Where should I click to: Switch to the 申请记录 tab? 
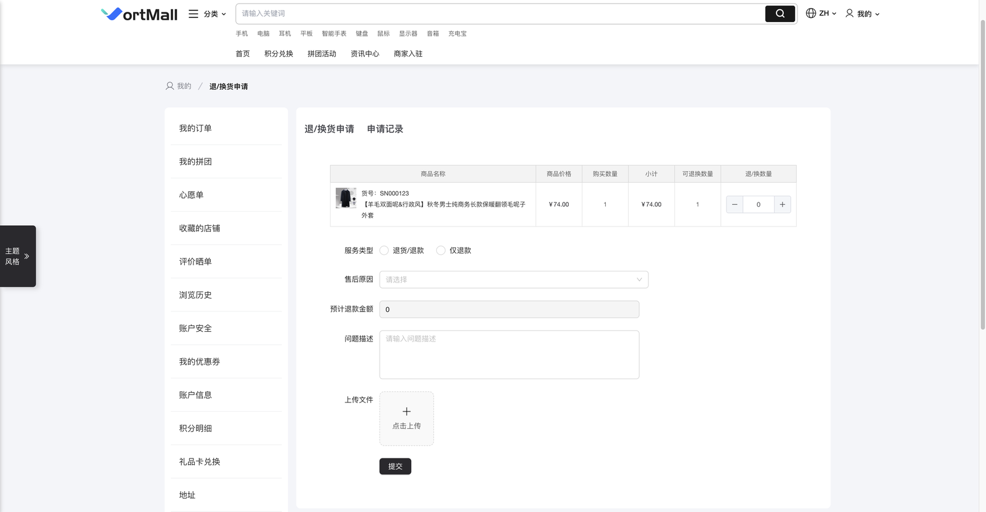[385, 129]
